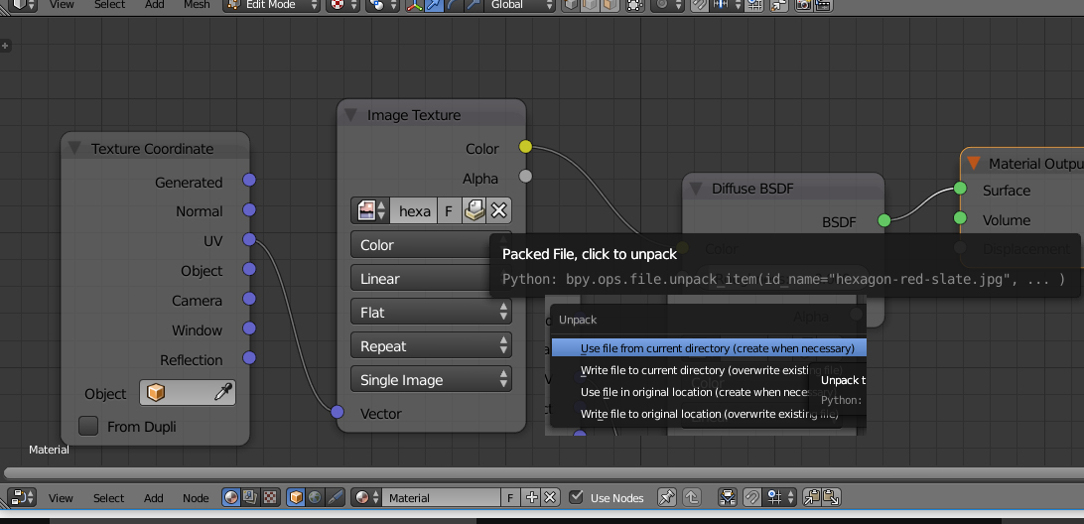Open the Repeat extension dropdown
The image size is (1084, 524).
pos(430,346)
